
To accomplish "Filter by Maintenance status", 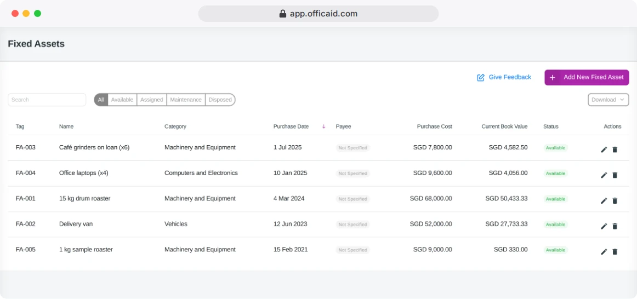I will click(x=186, y=100).
